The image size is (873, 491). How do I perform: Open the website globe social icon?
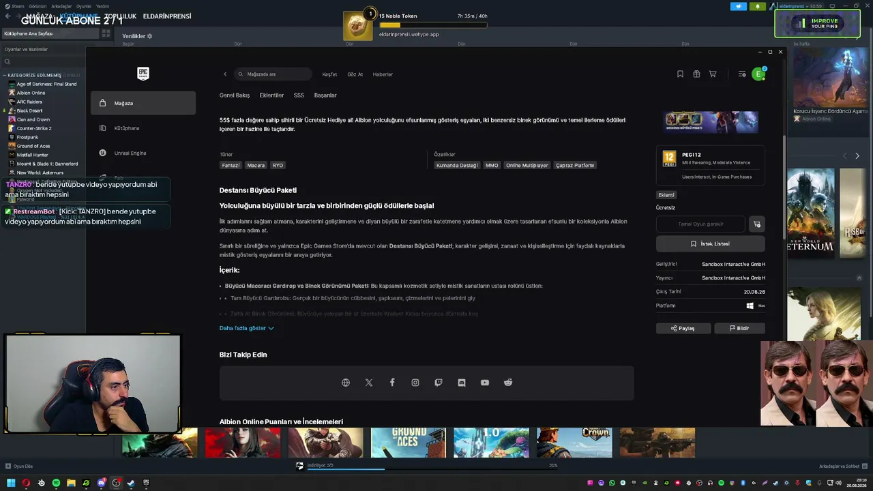[346, 383]
